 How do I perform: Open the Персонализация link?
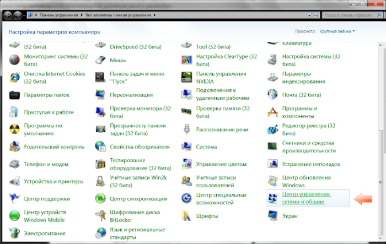coord(131,95)
